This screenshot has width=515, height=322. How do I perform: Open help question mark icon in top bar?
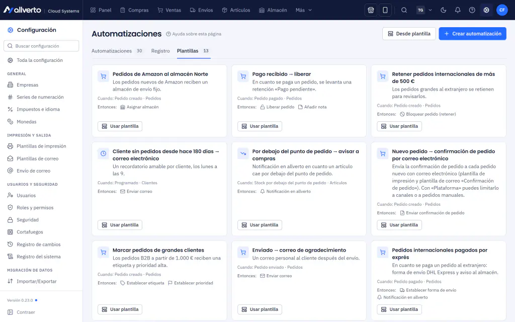pos(472,10)
